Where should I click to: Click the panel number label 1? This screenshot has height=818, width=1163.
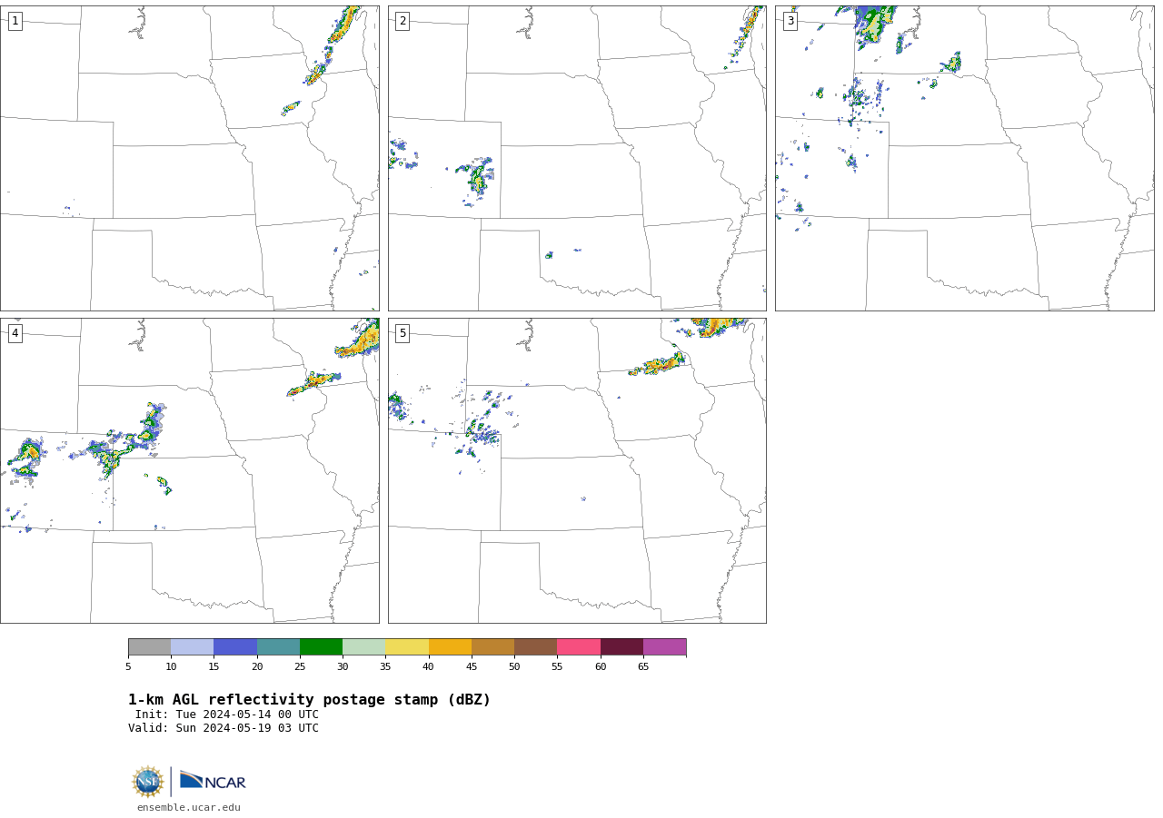tap(15, 21)
